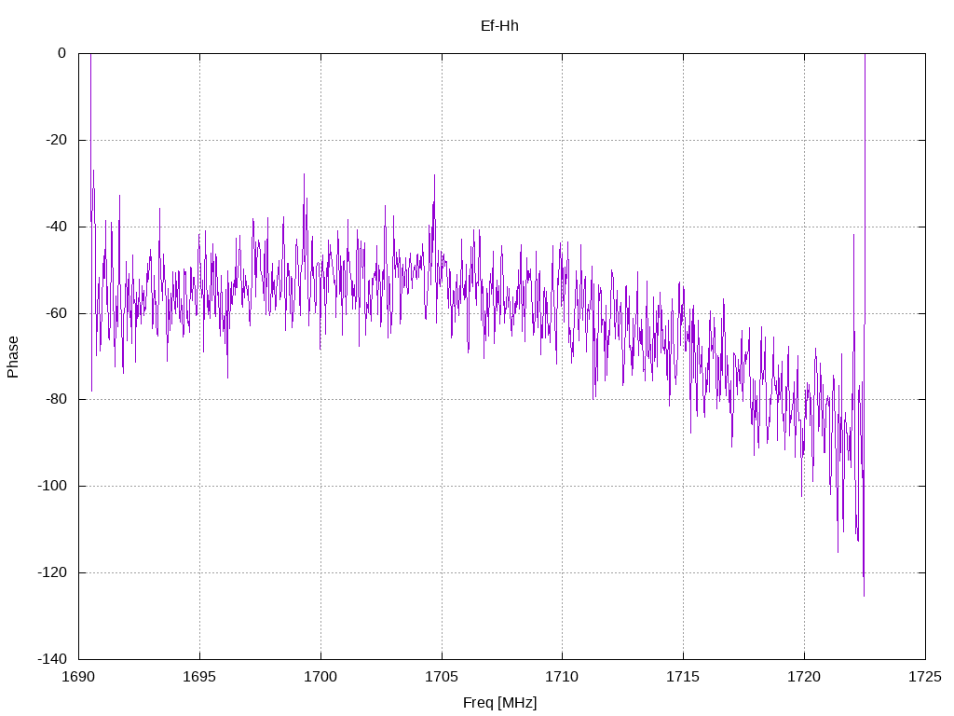Image resolution: width=954 pixels, height=716 pixels.
Task: Click the y-axis value -80
Action: [x=57, y=399]
